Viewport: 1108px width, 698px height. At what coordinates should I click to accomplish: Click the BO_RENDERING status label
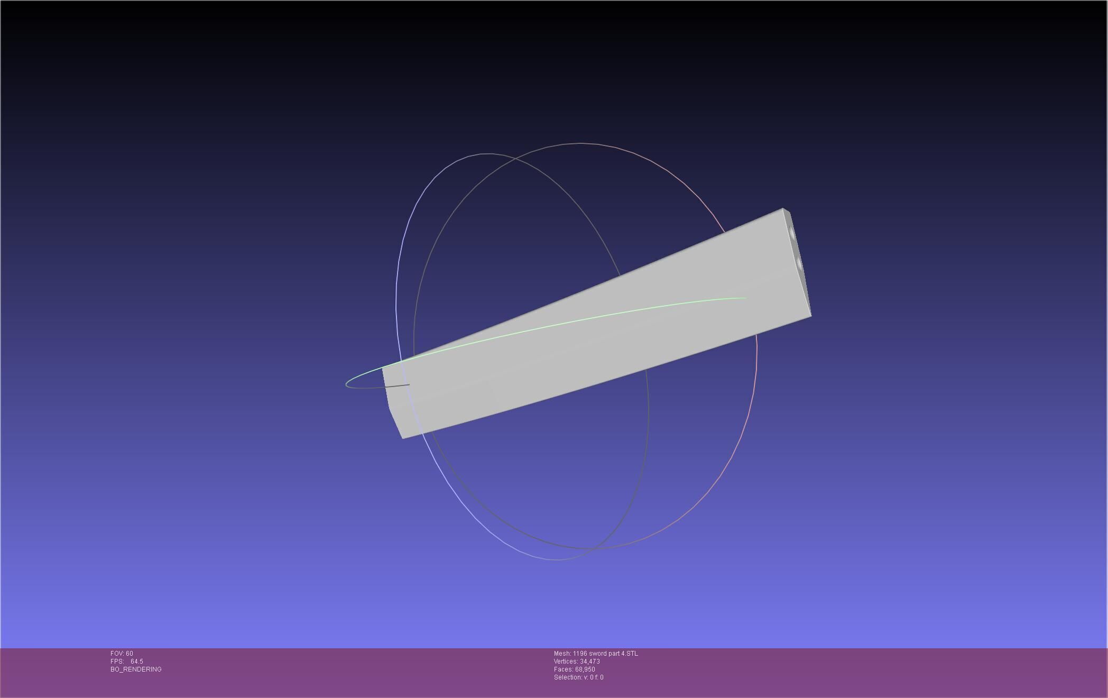136,669
